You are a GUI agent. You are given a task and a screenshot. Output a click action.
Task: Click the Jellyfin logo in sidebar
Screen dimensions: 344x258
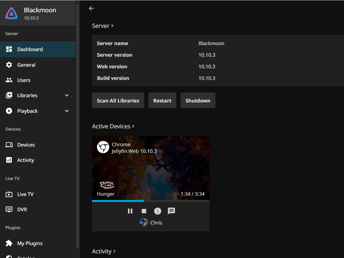(x=12, y=13)
